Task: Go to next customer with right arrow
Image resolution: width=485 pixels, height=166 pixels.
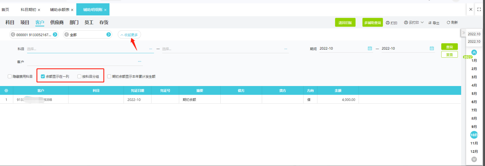Action: [x=55, y=34]
